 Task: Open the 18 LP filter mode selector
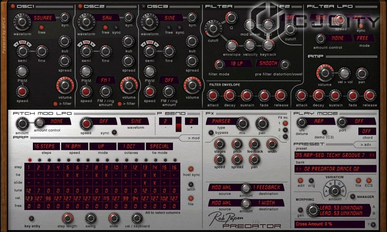[237, 63]
